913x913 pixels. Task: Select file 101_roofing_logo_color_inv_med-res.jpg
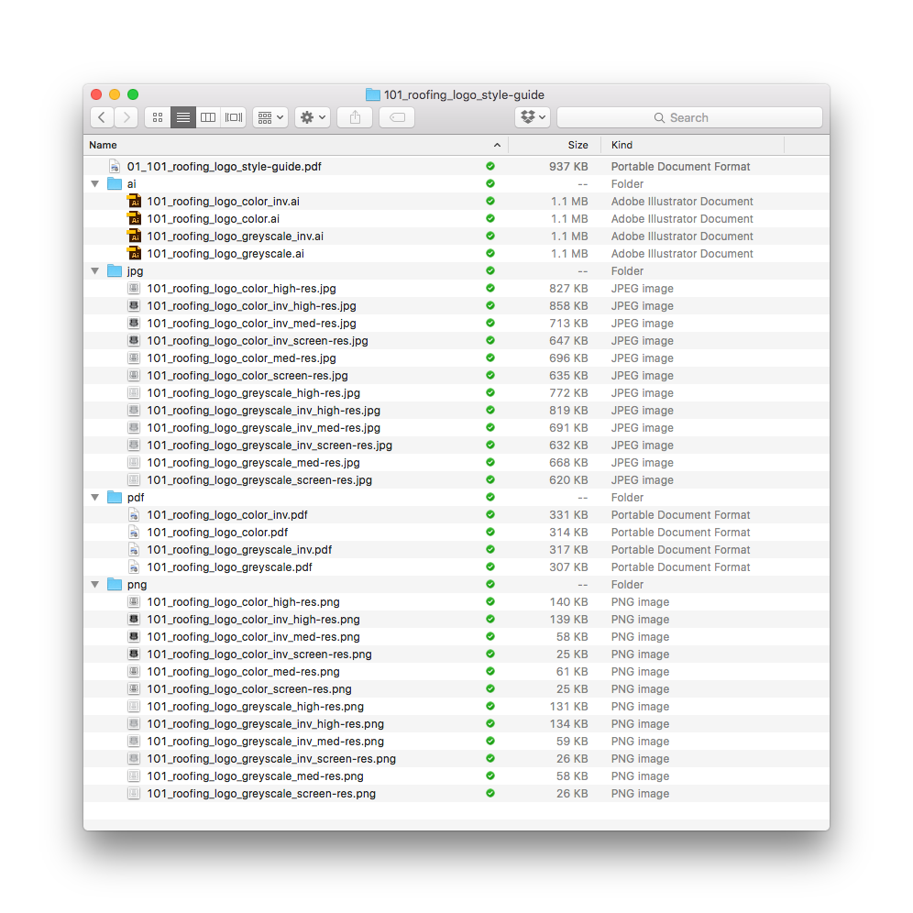coord(456,324)
